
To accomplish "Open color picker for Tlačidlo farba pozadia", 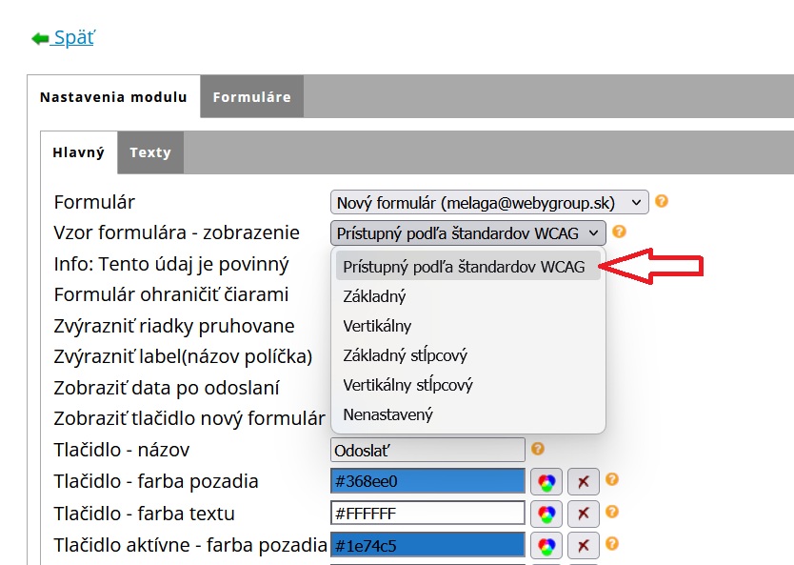I will (x=546, y=481).
